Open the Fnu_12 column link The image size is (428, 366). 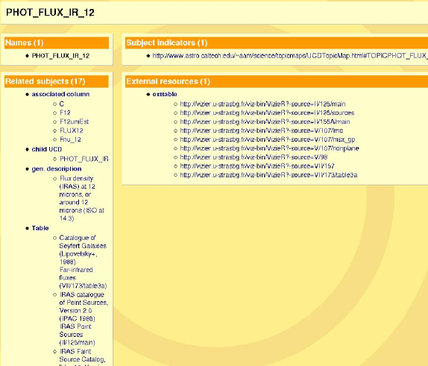click(x=70, y=139)
